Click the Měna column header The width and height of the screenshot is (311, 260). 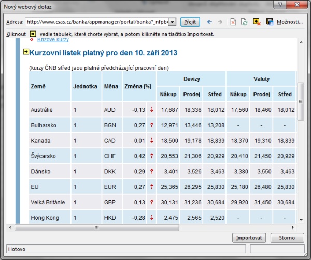click(111, 86)
